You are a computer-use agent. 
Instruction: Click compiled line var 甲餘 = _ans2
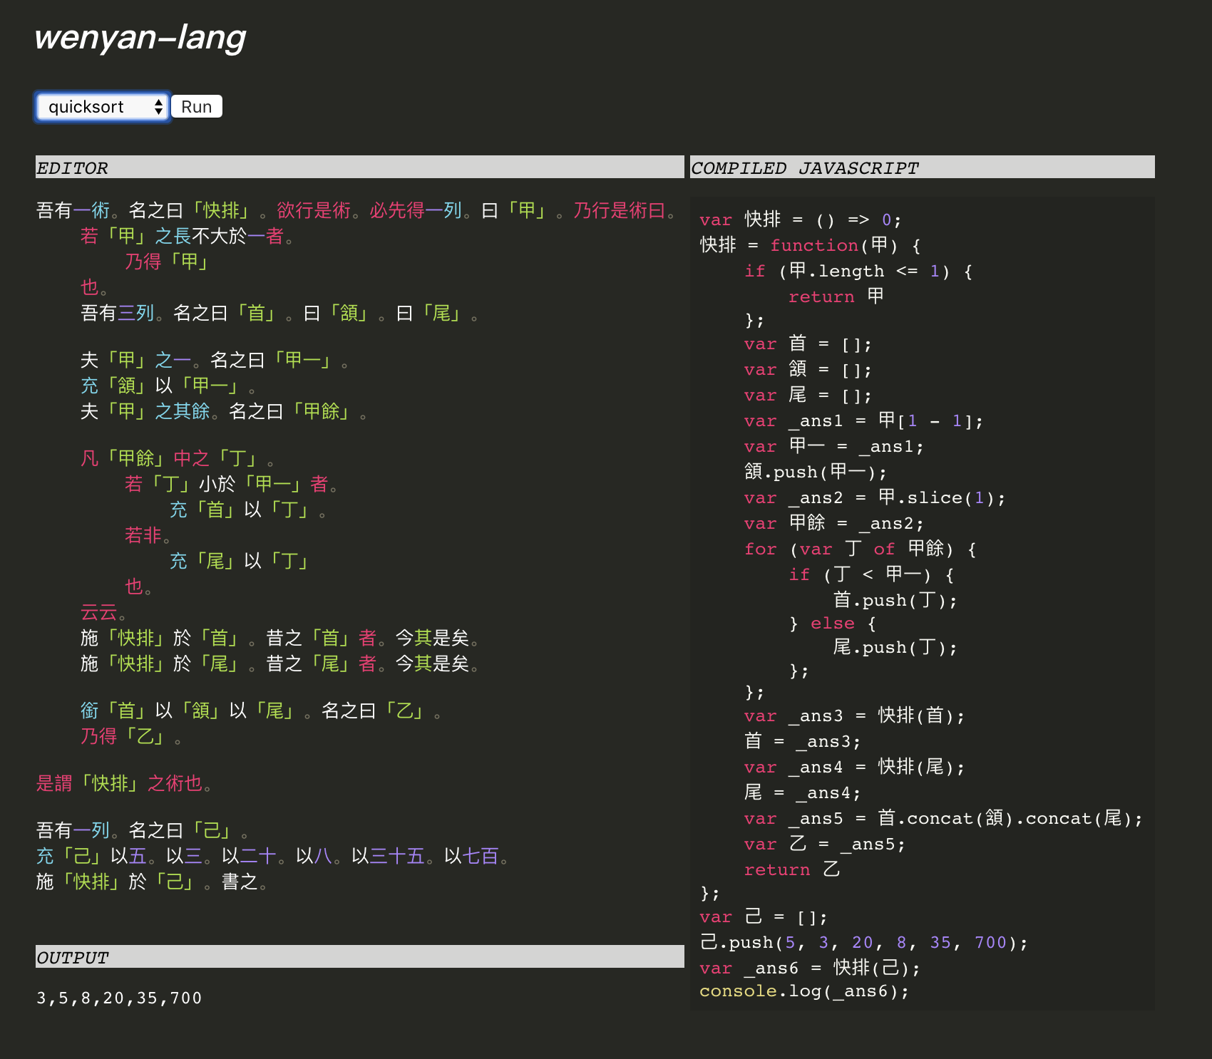tap(833, 523)
